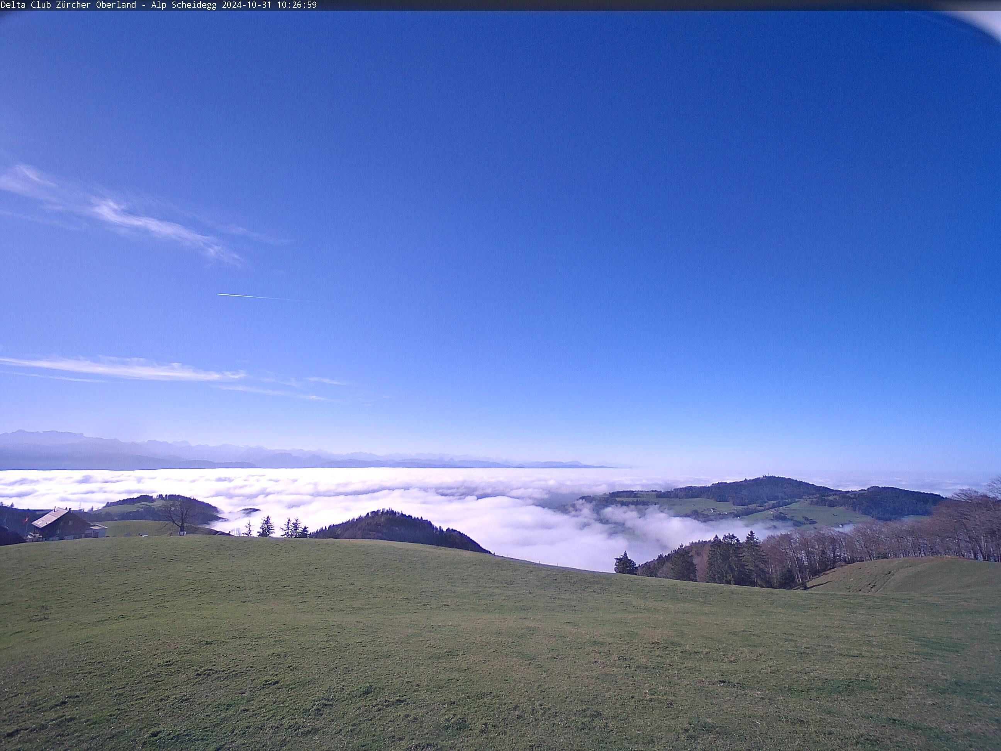
Task: Click the "Alp Scheidegg" caption text
Action: point(184,5)
